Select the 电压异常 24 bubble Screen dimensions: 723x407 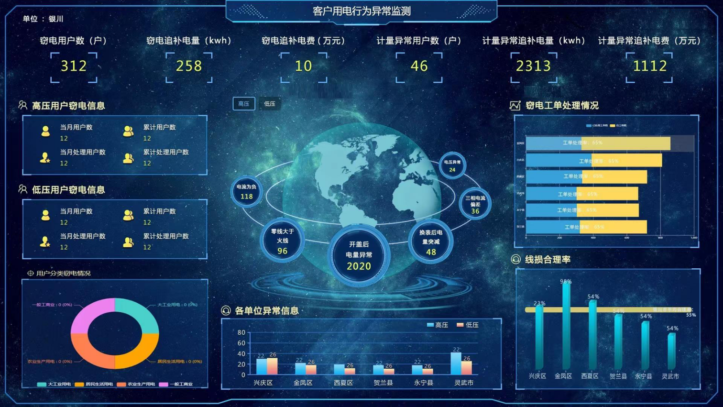coord(452,165)
